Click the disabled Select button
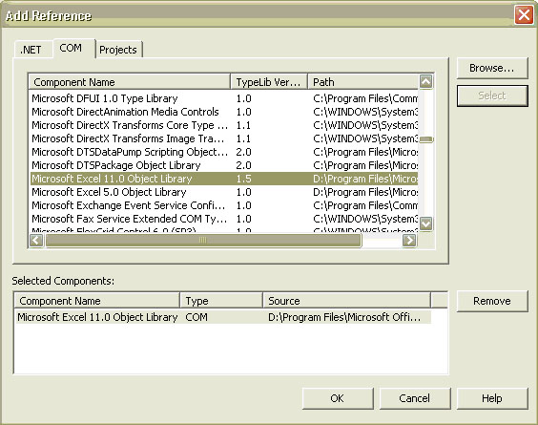This screenshot has height=425, width=538. (492, 96)
